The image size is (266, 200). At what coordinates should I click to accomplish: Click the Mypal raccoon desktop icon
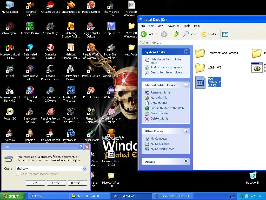10,71
